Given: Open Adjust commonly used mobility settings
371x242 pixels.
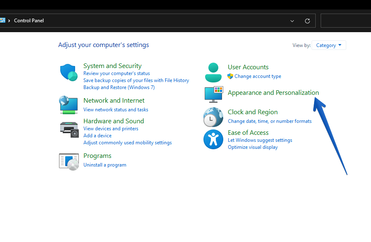Looking at the screenshot, I should click(128, 143).
